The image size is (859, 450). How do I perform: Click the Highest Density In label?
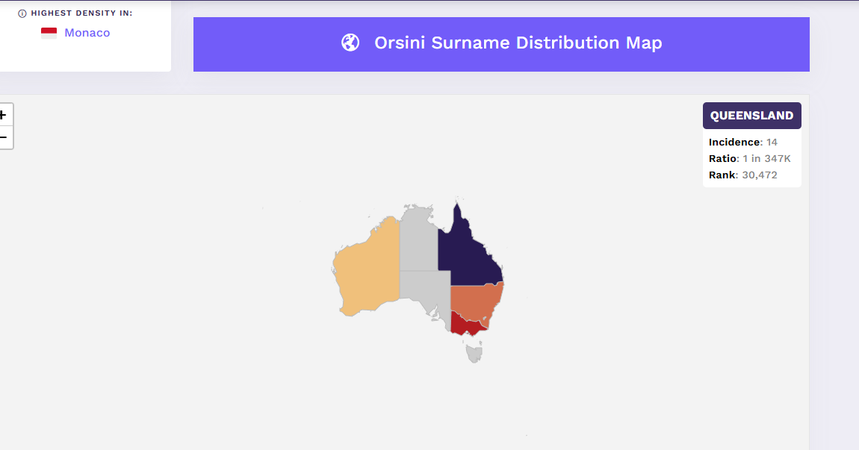point(81,13)
